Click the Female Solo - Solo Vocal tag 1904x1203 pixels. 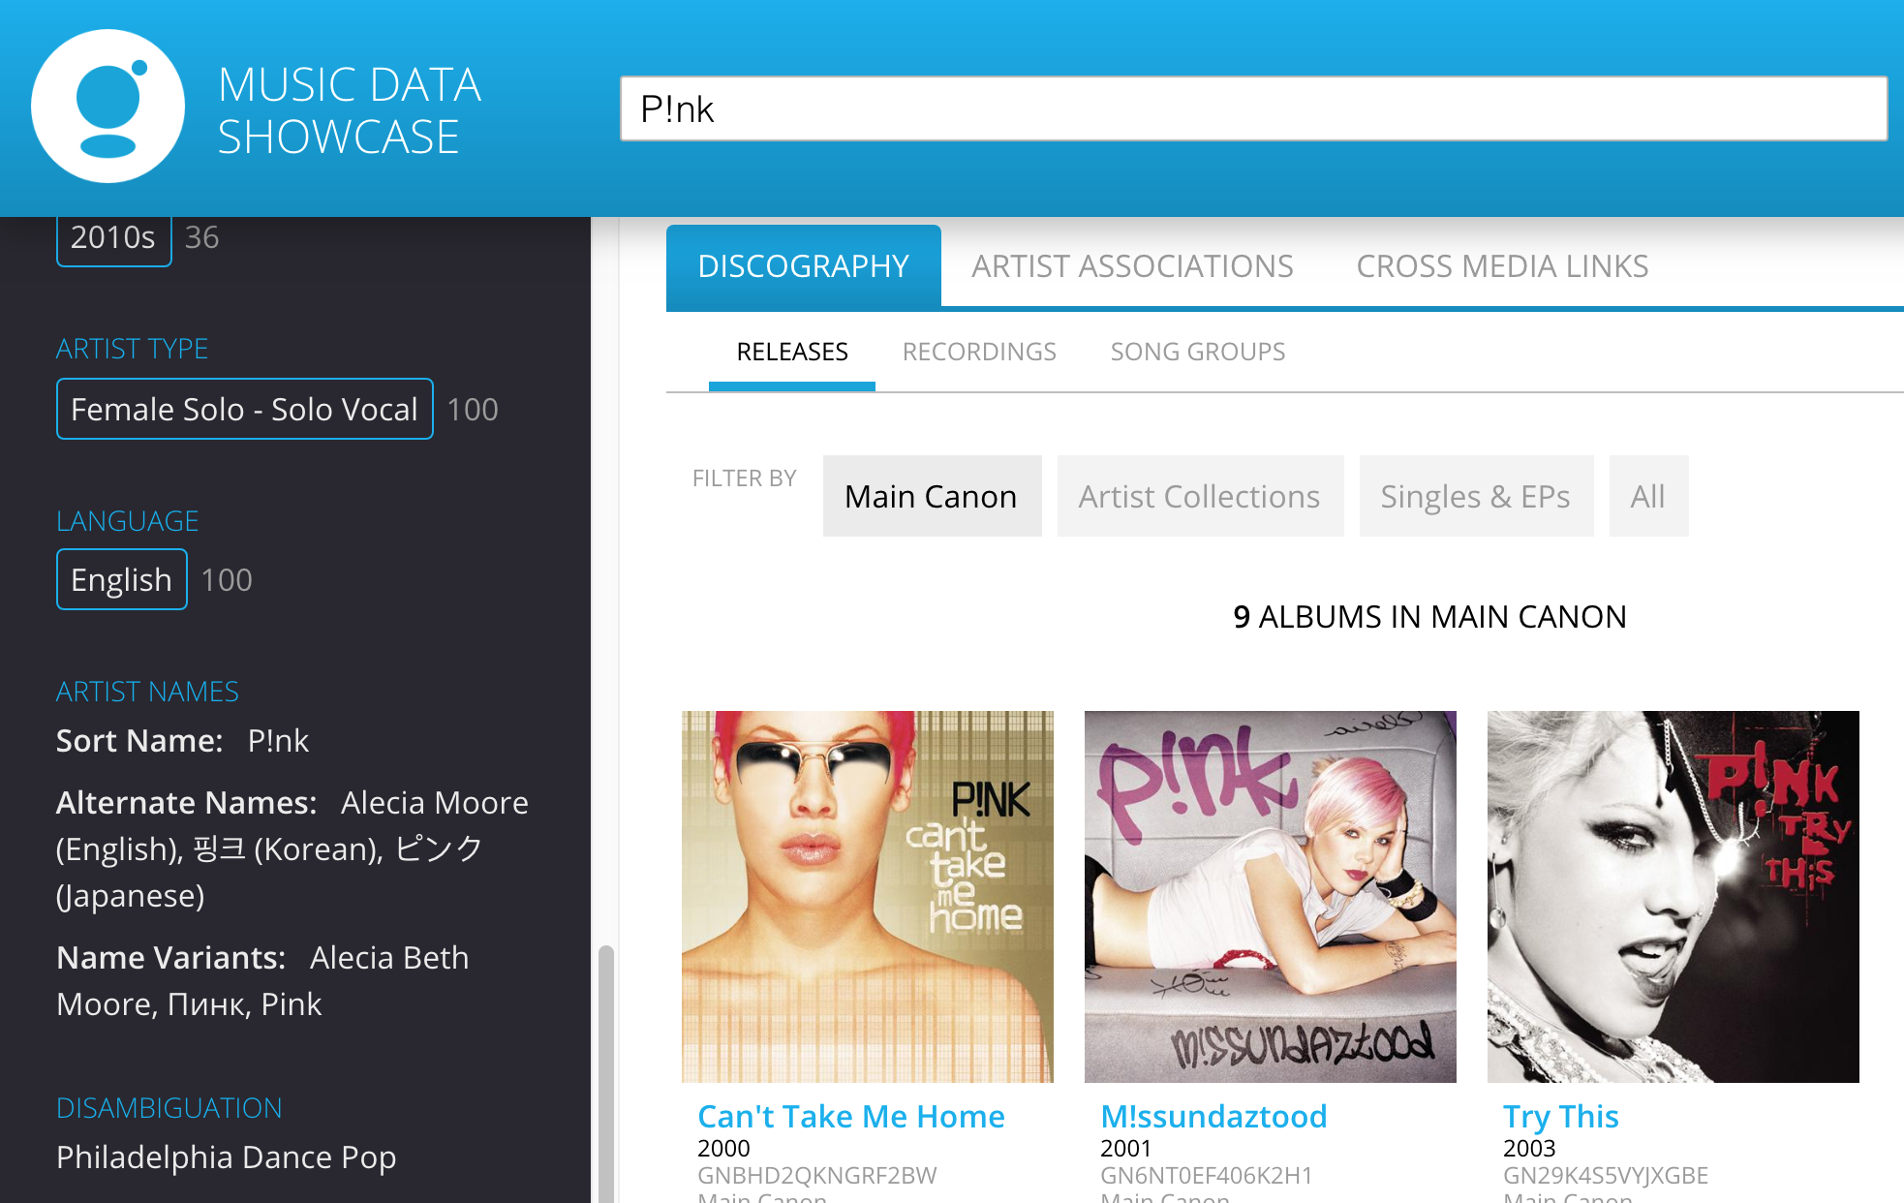(x=244, y=409)
